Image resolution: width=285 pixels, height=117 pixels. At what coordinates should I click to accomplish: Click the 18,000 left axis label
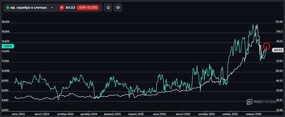[6, 22]
